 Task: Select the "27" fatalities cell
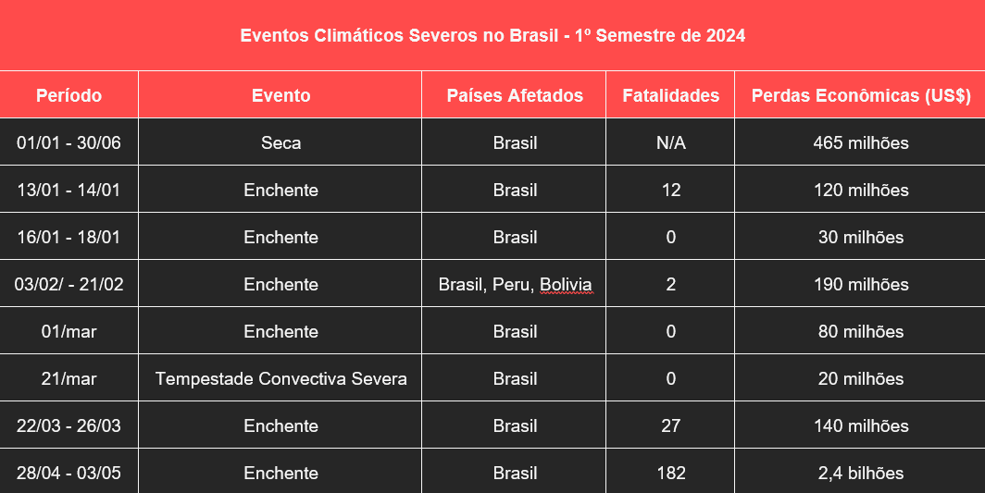tap(671, 426)
